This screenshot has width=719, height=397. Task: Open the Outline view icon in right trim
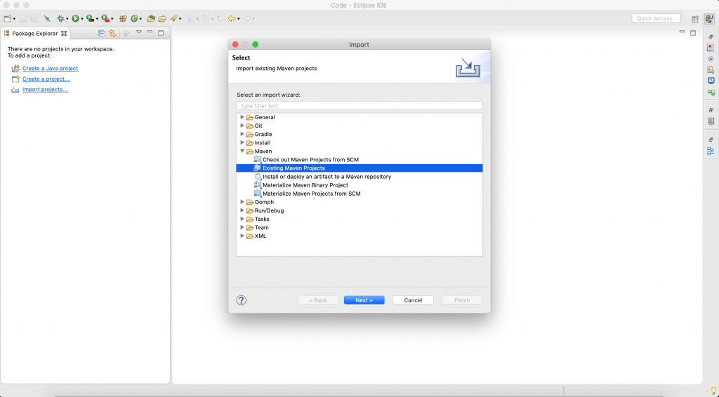coord(711,151)
